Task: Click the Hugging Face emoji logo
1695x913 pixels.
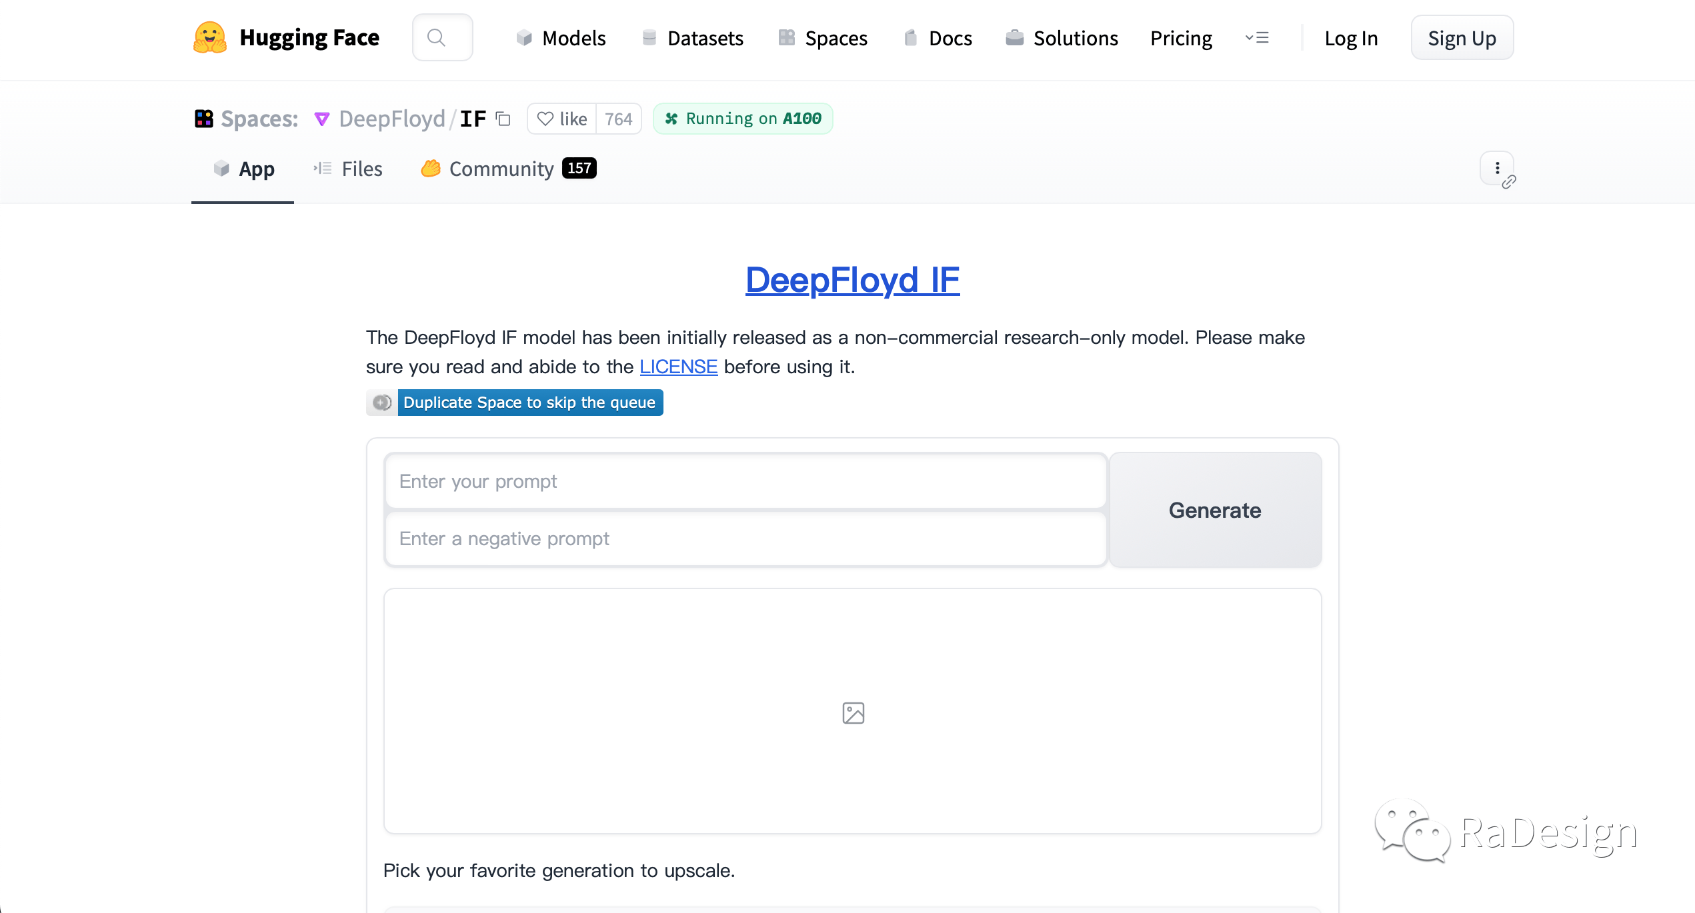Action: 210,37
